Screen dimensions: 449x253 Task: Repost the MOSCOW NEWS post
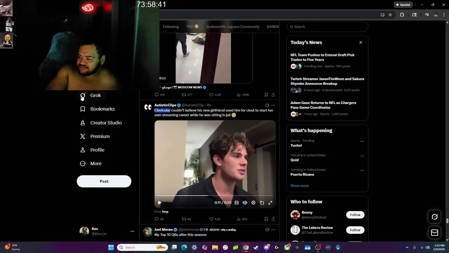[x=187, y=95]
